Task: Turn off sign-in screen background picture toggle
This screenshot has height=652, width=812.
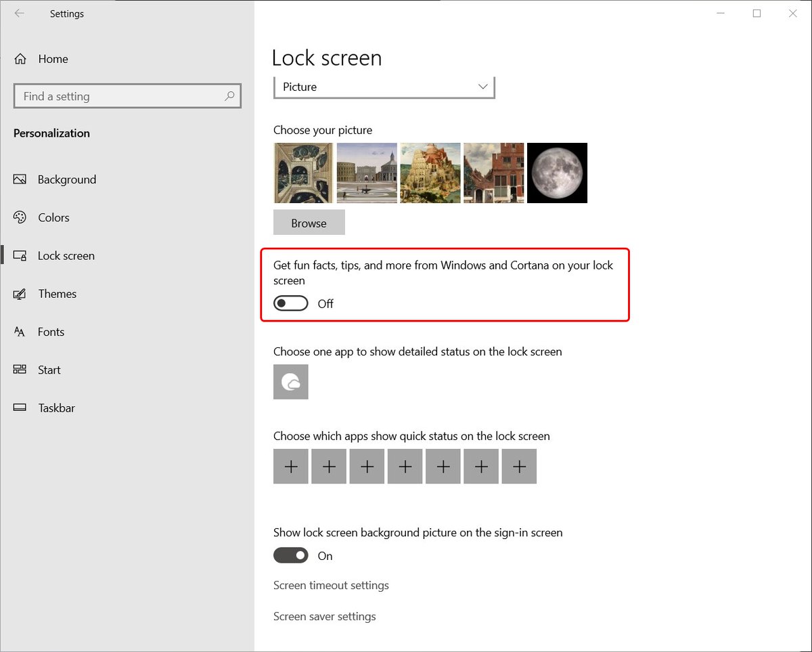Action: [291, 556]
